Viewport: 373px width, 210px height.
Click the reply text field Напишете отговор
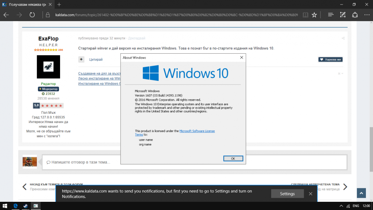195,162
